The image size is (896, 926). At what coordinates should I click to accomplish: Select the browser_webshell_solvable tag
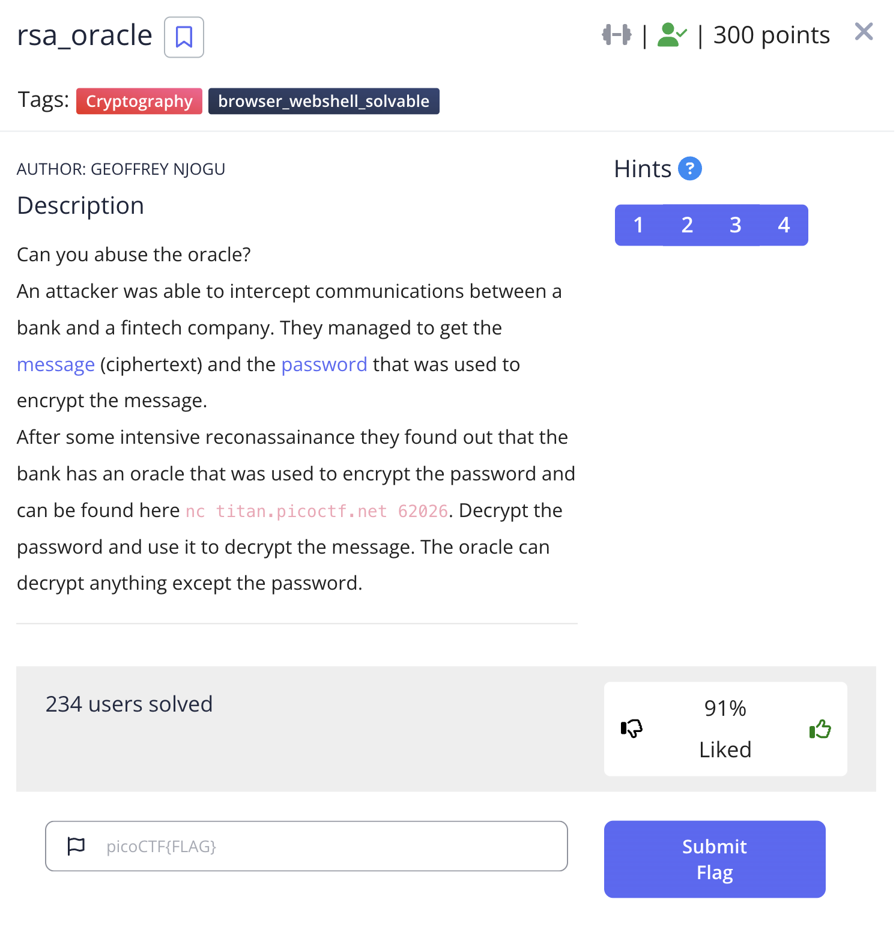(x=324, y=101)
